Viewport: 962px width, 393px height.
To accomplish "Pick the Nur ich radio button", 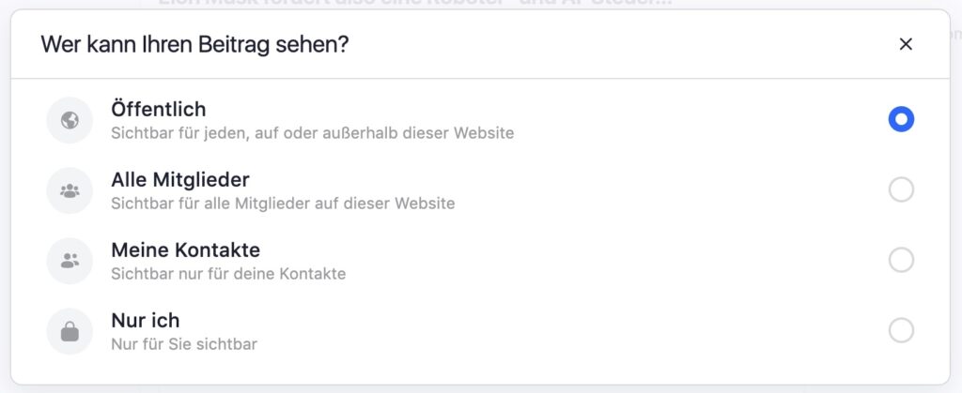I will pyautogui.click(x=901, y=330).
